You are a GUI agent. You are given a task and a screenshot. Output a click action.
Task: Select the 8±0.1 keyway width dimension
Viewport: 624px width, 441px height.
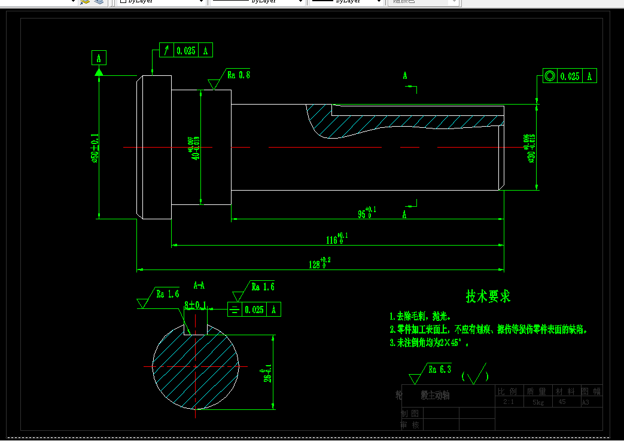pyautogui.click(x=196, y=305)
